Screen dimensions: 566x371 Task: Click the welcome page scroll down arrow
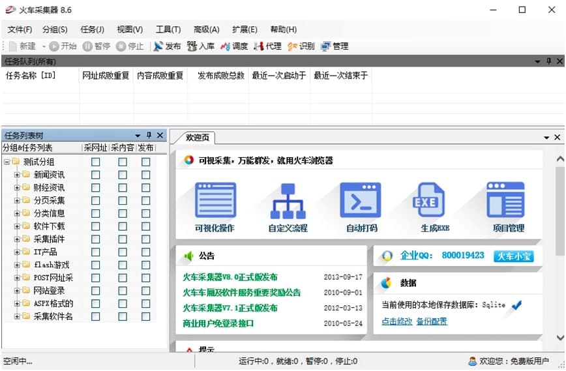(x=560, y=338)
